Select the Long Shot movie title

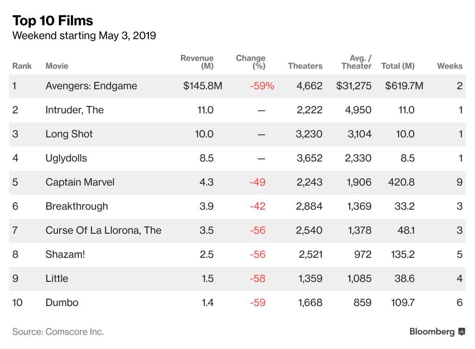[x=69, y=134]
